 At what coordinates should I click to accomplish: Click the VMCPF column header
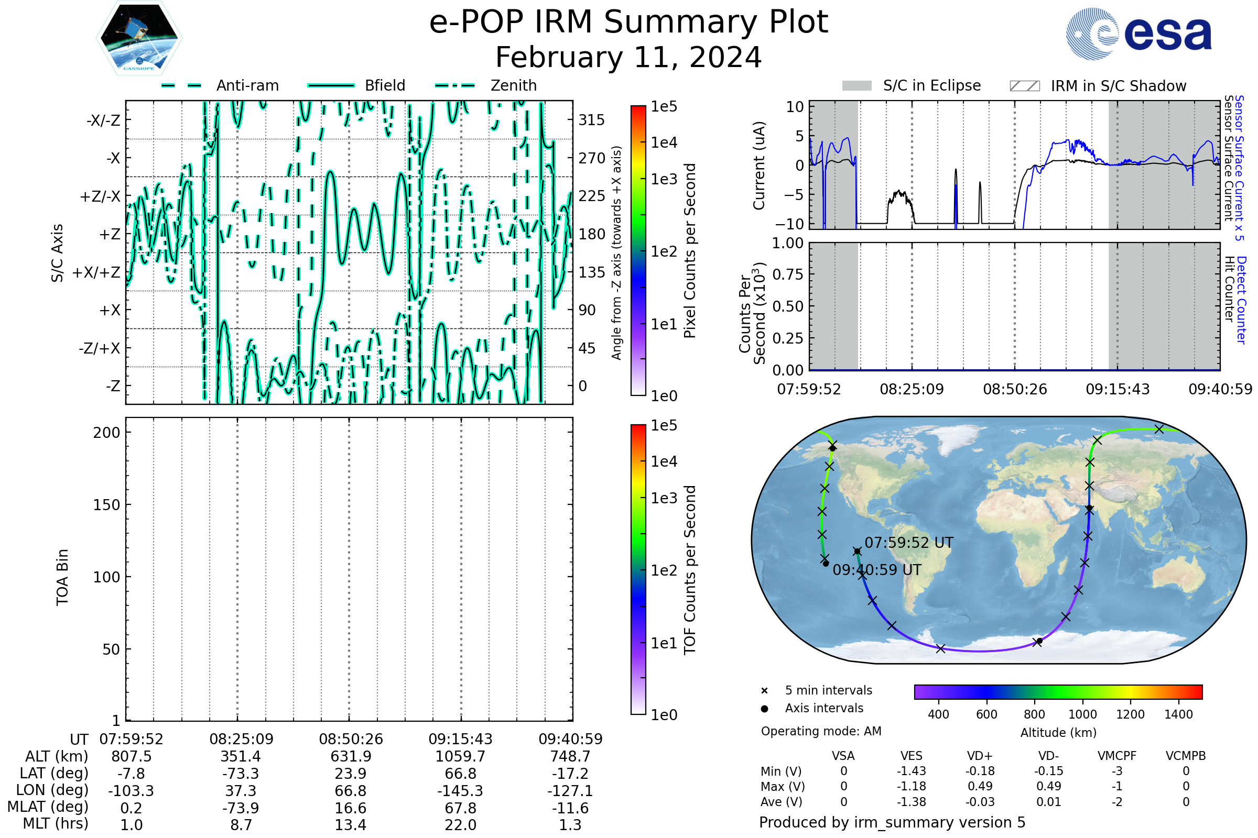point(1117,756)
